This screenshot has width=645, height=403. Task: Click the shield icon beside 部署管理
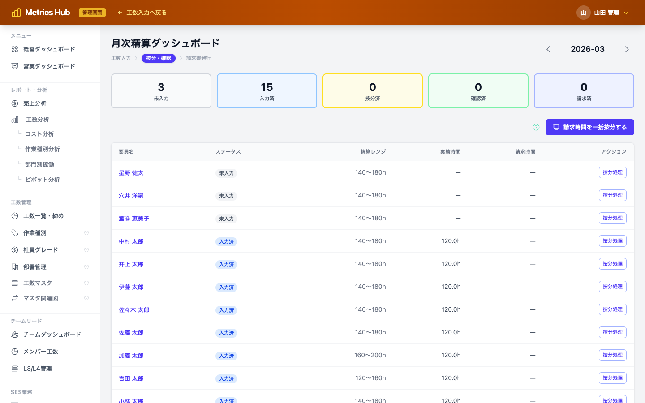point(86,267)
